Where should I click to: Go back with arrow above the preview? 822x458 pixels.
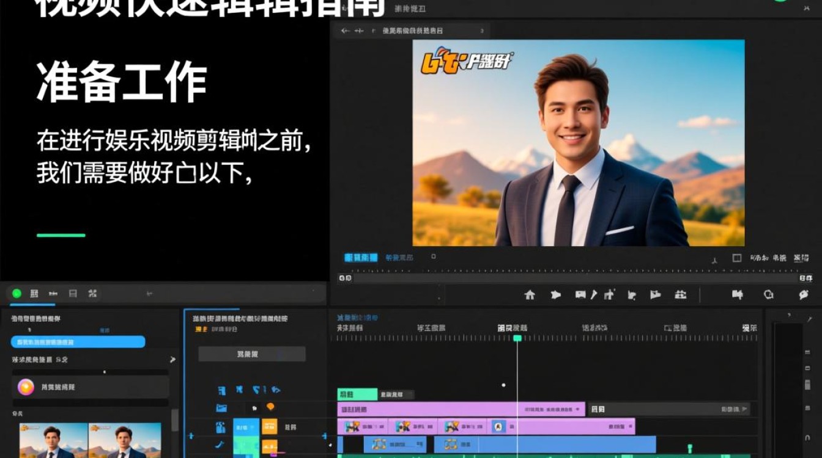click(346, 31)
